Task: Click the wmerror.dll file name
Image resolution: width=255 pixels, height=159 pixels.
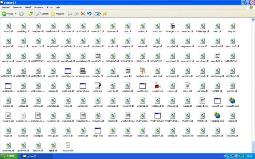Action: click(x=113, y=32)
